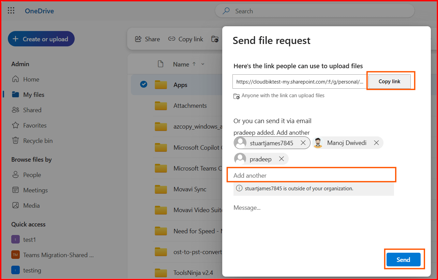
Task: Remove pradeep from the recipients
Action: 282,159
